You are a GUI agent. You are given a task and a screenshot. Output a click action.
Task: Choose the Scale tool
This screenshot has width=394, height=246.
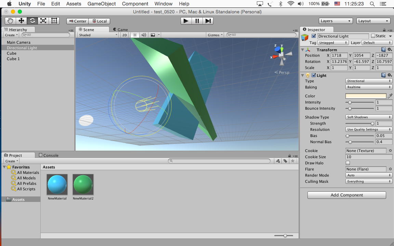pyautogui.click(x=43, y=21)
